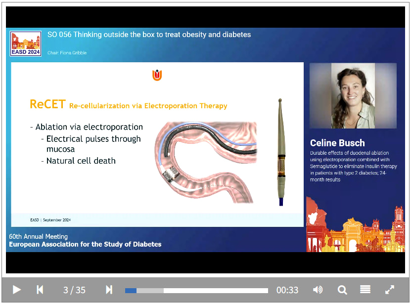The width and height of the screenshot is (412, 304).
Task: Open the slide list menu icon
Action: 365,290
